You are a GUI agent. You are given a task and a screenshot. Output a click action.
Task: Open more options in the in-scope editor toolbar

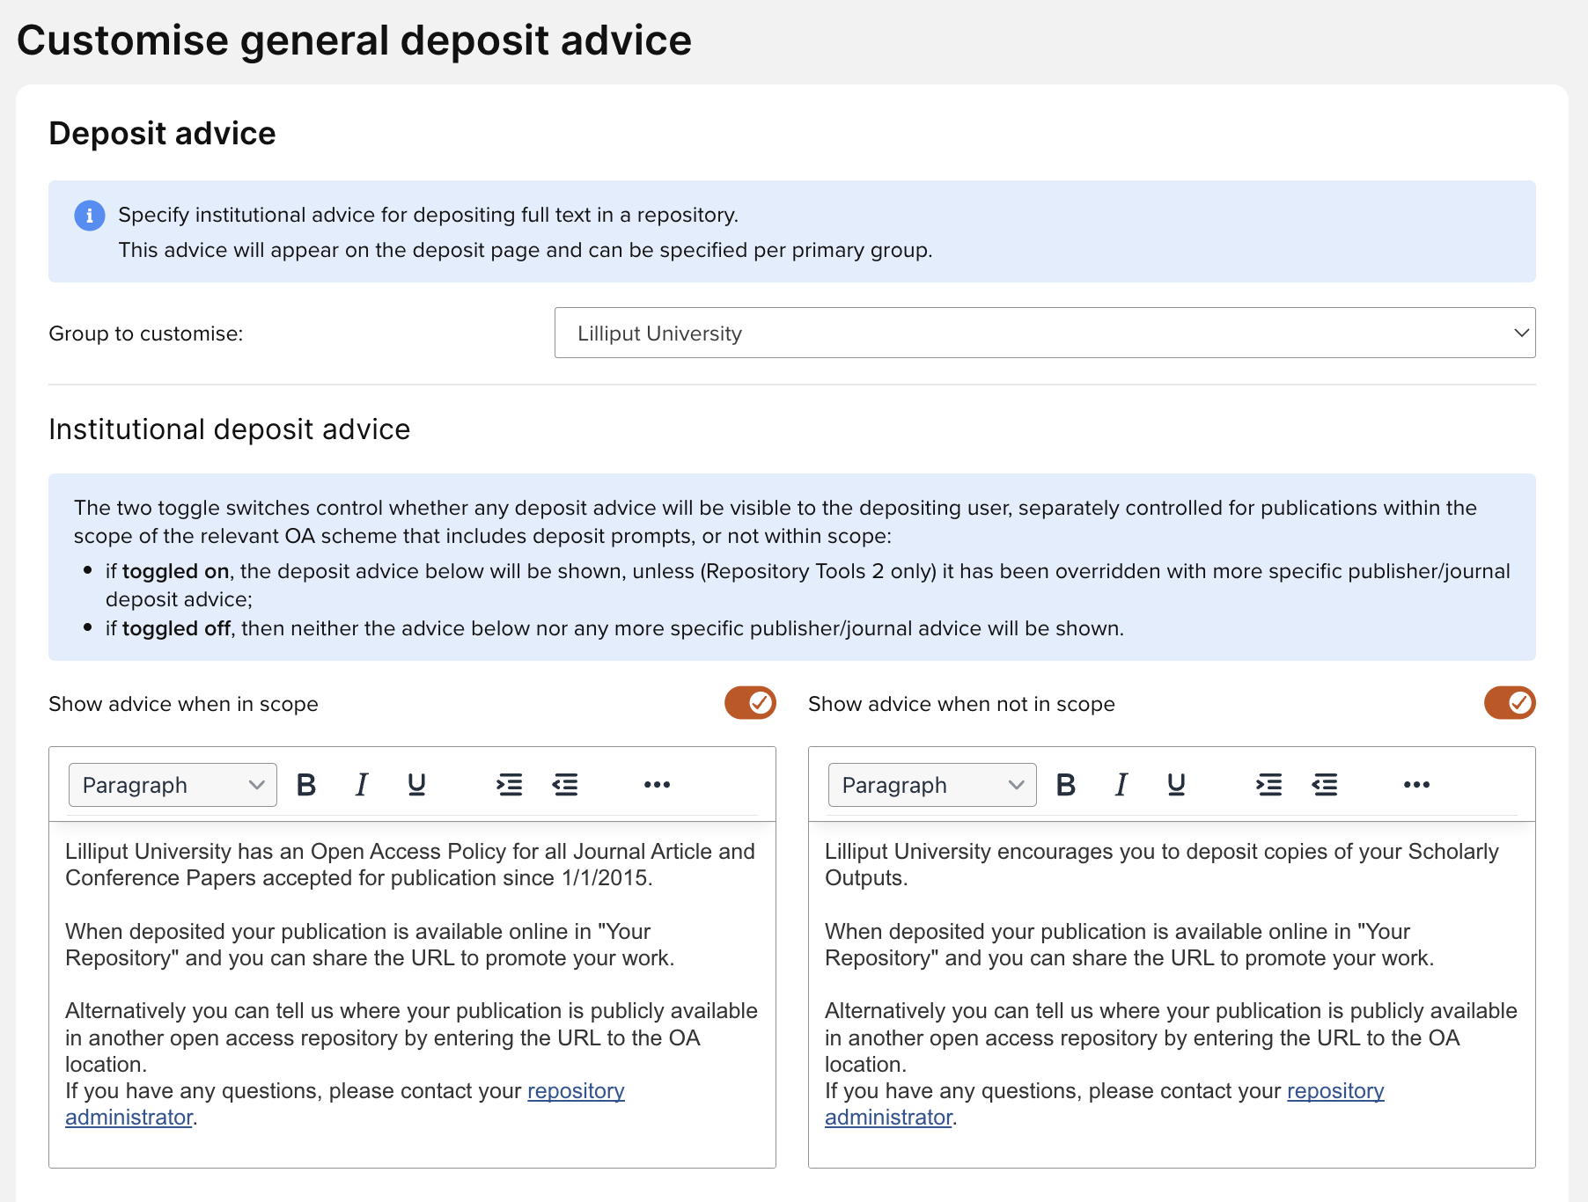coord(657,784)
